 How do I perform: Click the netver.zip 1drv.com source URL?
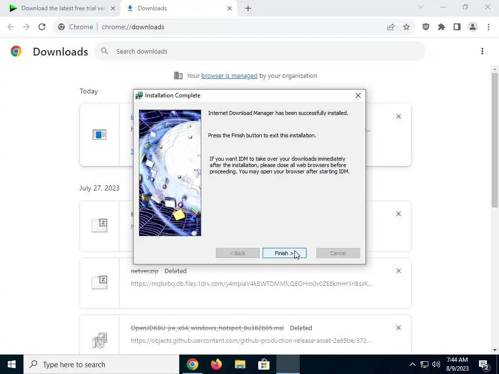(x=251, y=283)
